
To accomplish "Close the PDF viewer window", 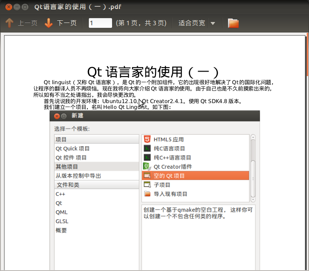I will click(x=9, y=7).
